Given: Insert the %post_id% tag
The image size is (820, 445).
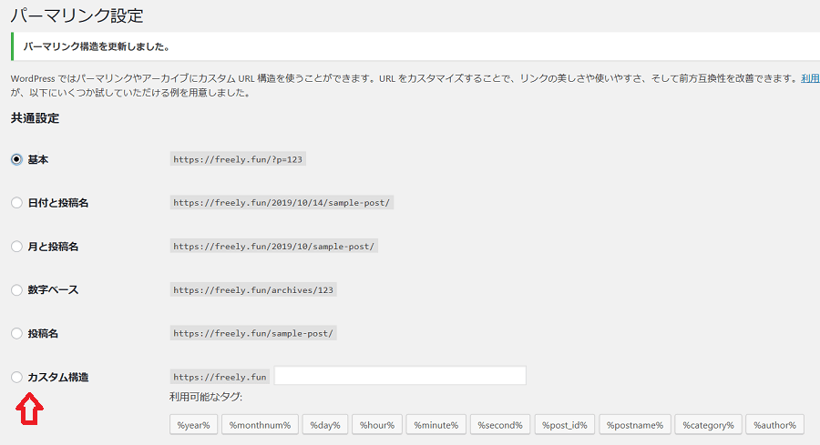Looking at the screenshot, I should point(566,425).
